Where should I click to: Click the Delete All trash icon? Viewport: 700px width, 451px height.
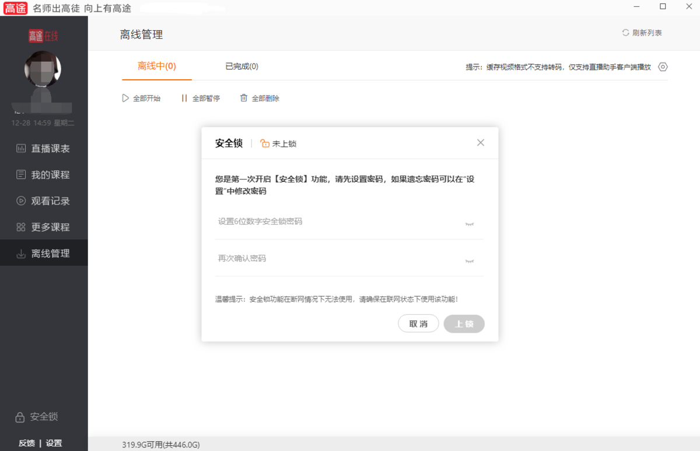click(x=244, y=98)
